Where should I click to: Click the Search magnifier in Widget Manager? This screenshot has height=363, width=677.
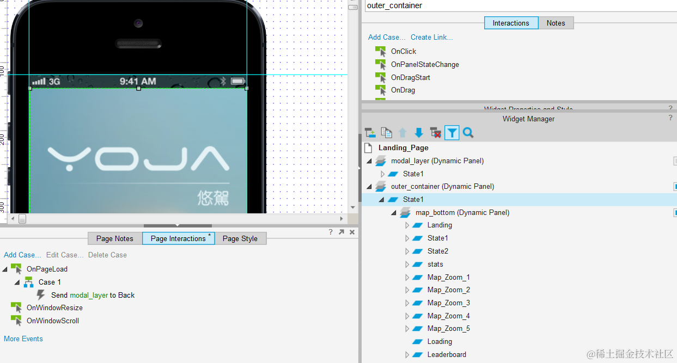click(x=468, y=132)
